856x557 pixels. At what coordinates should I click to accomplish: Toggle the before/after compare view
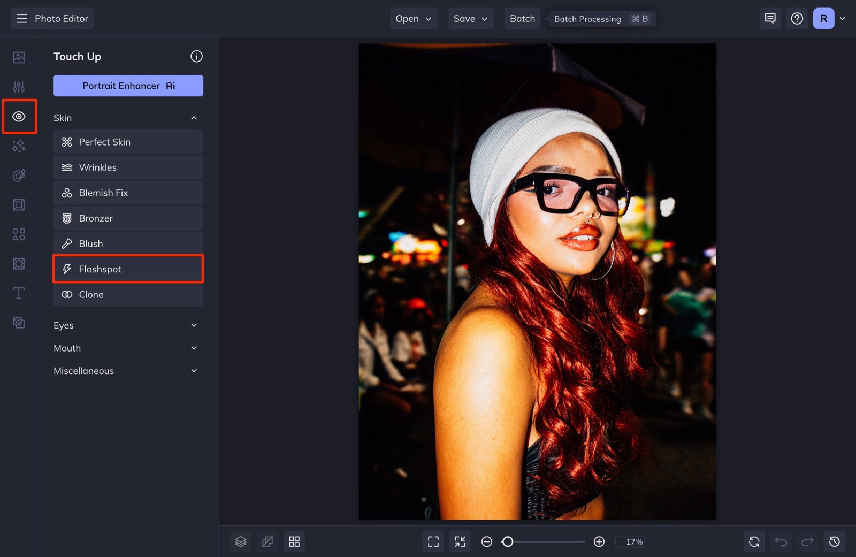[267, 541]
